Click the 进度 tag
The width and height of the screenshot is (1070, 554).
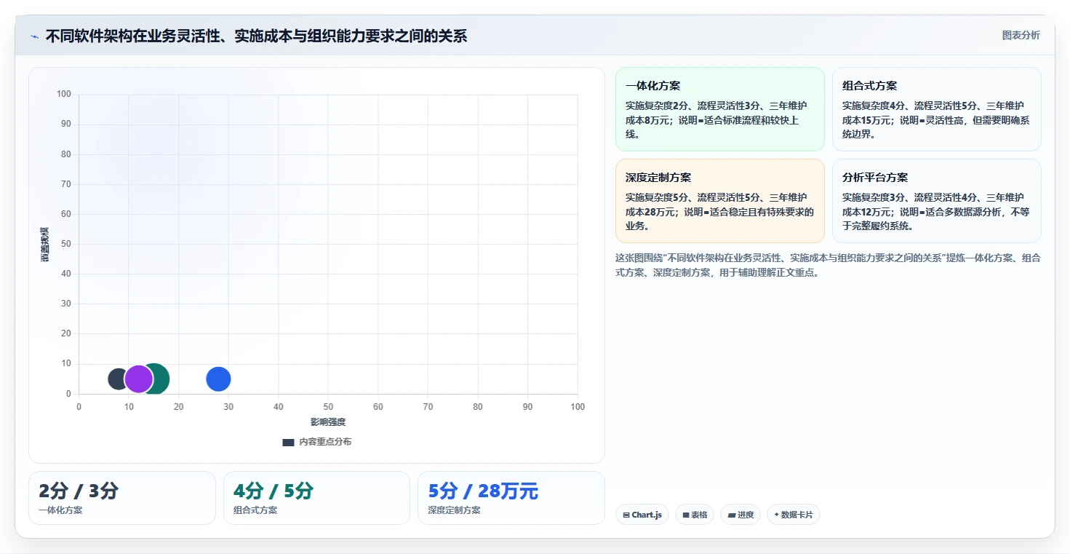tap(740, 515)
